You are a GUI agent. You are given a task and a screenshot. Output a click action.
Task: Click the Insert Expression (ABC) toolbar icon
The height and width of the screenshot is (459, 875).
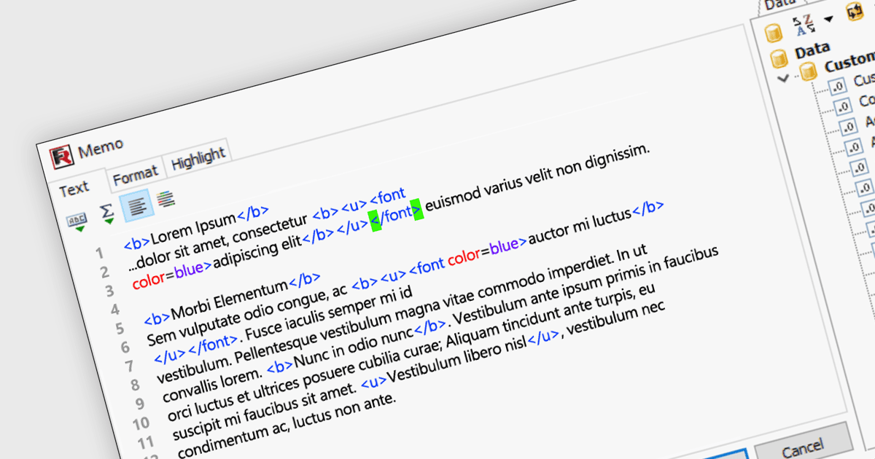77,222
